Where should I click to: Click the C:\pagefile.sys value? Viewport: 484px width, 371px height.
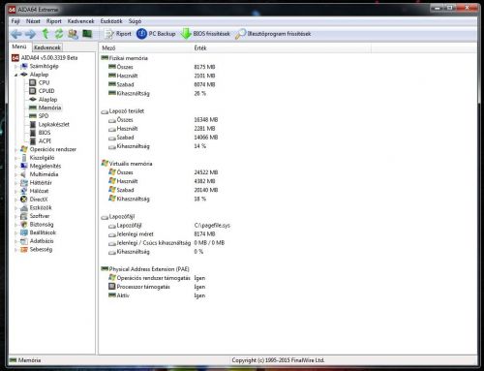[x=212, y=226]
